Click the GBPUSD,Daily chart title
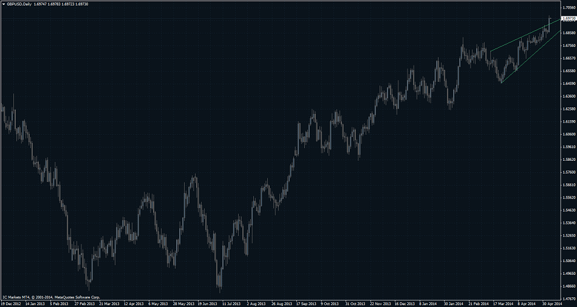577x307 pixels. pos(20,4)
